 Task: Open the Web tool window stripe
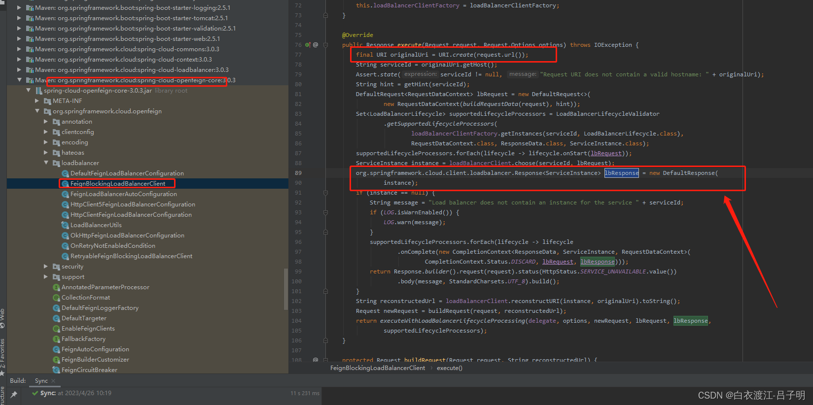click(2, 318)
